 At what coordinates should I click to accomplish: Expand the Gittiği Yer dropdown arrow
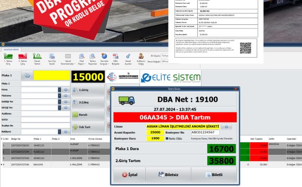coord(59,108)
